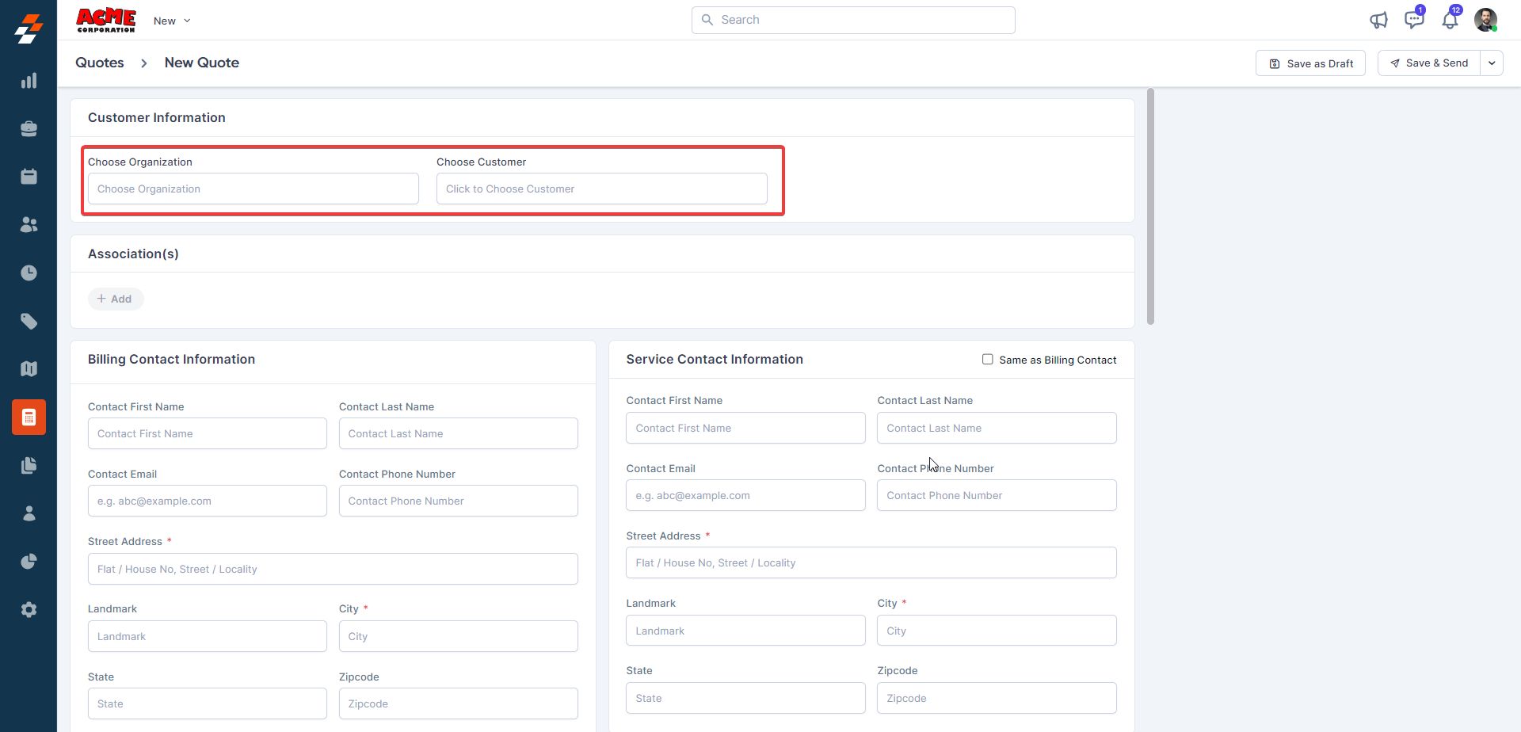Open the price tag icon in sidebar
The image size is (1521, 732).
point(29,321)
